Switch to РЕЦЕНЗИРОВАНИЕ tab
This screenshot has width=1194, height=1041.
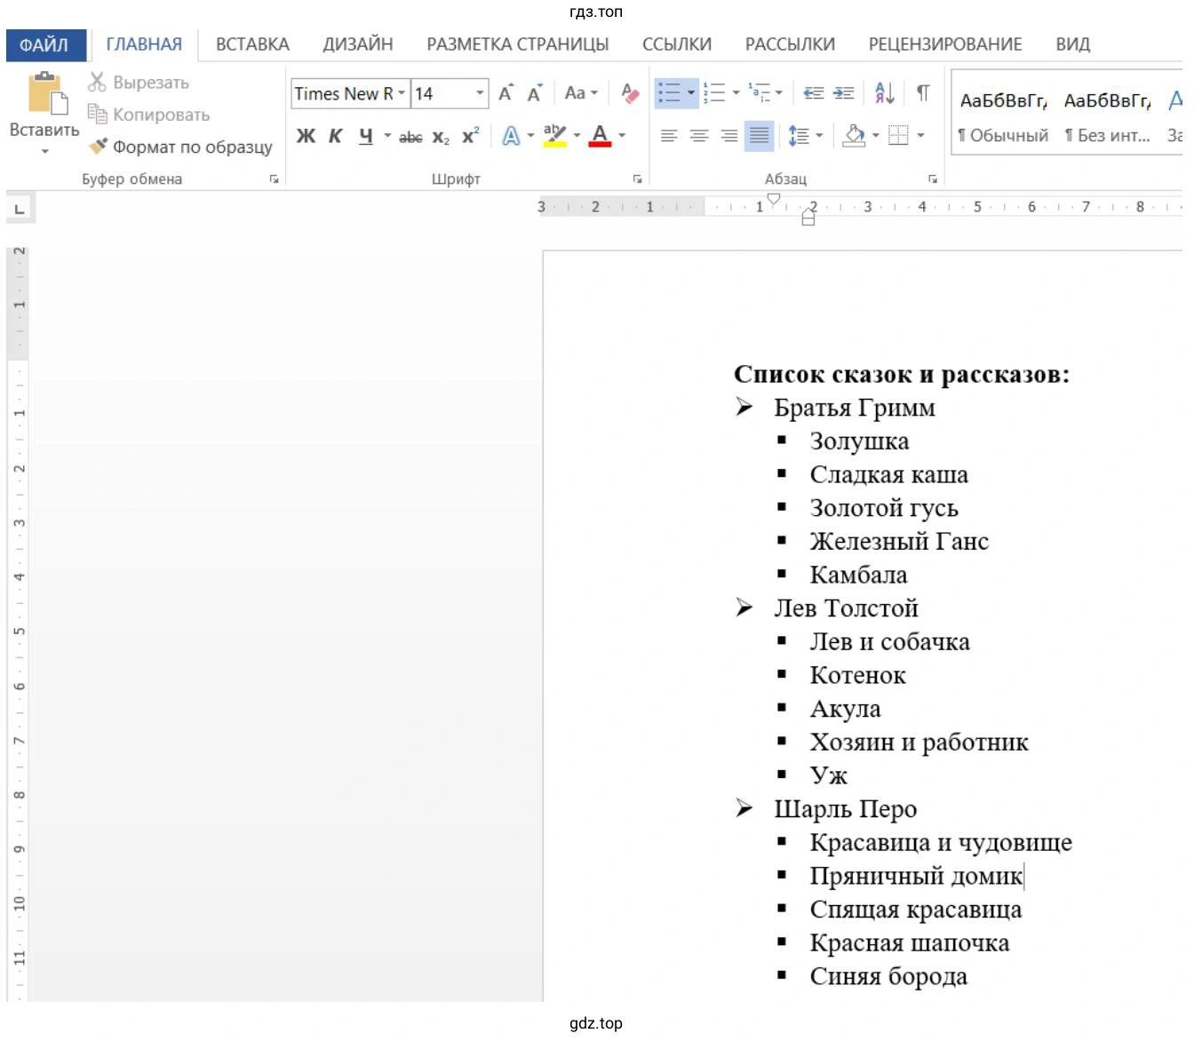945,44
